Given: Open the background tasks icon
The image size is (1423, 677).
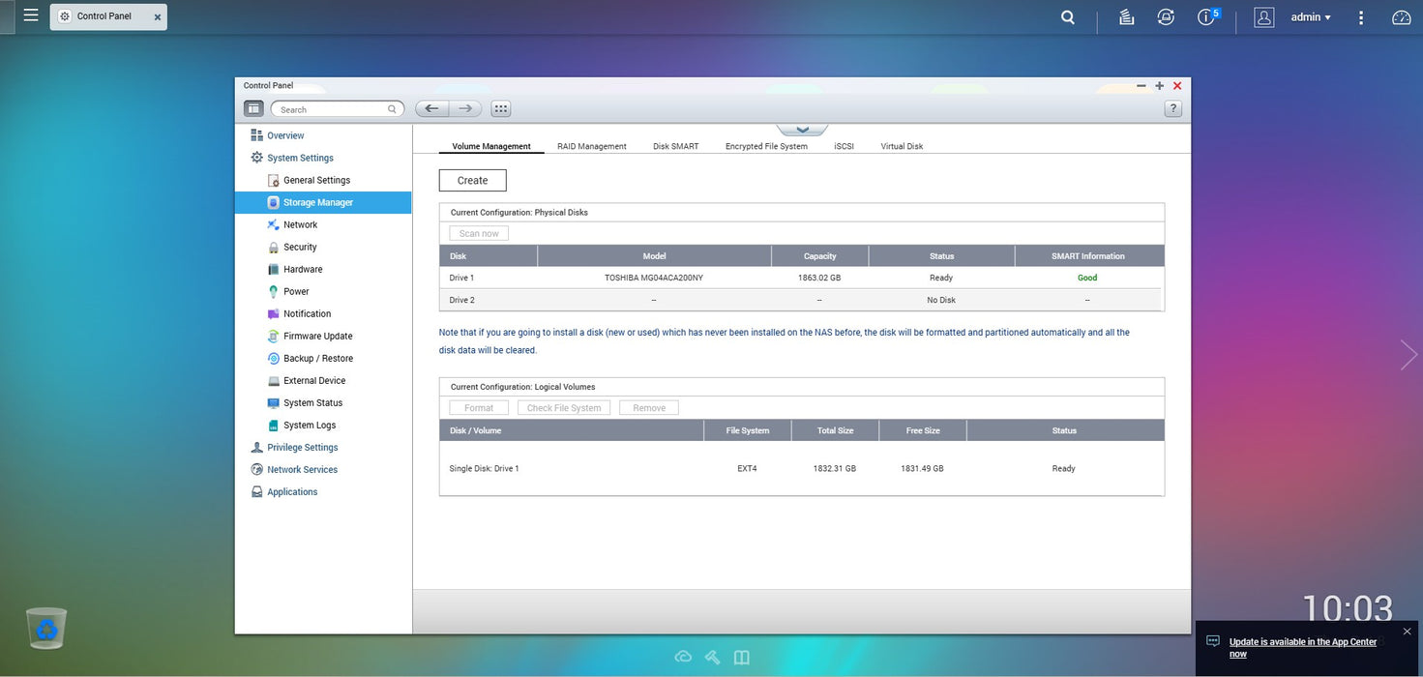Looking at the screenshot, I should [x=1126, y=17].
